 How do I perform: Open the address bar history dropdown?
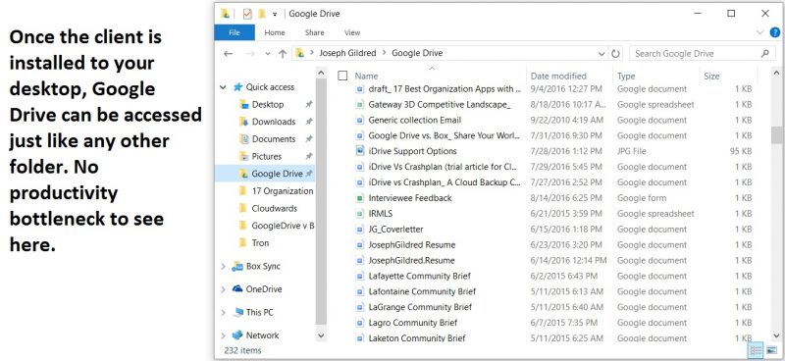pos(602,54)
